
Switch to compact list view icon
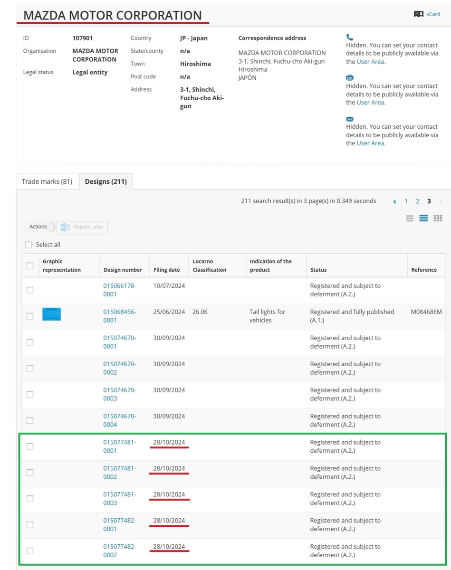(410, 218)
